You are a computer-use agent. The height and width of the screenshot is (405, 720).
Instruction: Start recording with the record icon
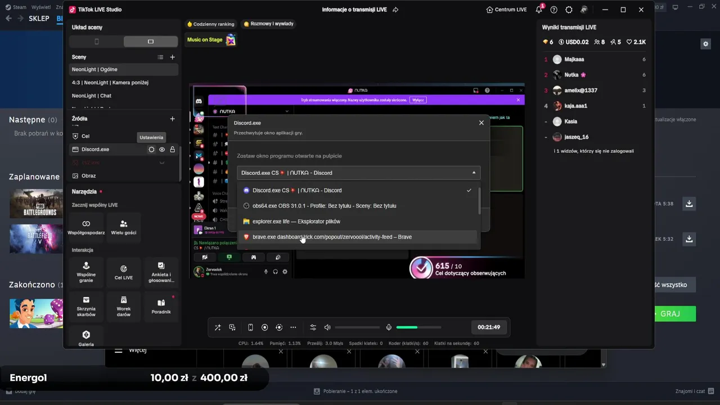264,327
